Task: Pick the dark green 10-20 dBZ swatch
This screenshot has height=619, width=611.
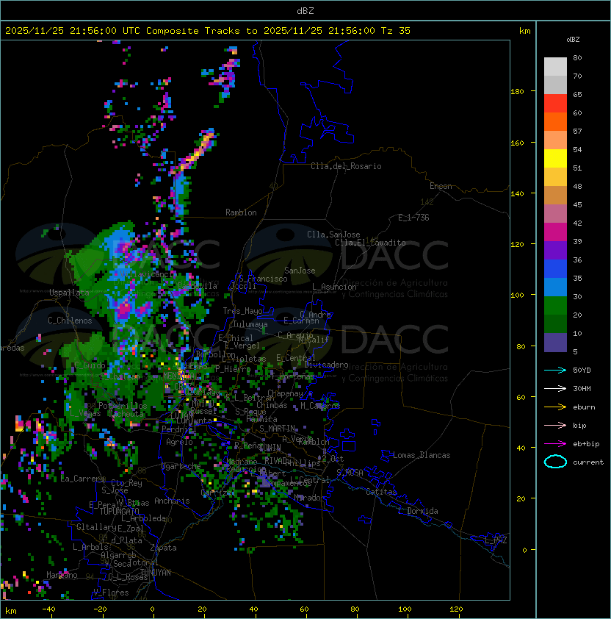Action: tap(555, 323)
